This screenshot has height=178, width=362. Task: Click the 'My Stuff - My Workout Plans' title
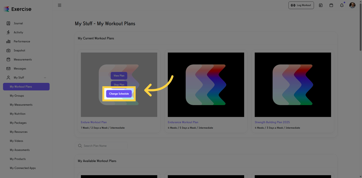tap(105, 24)
